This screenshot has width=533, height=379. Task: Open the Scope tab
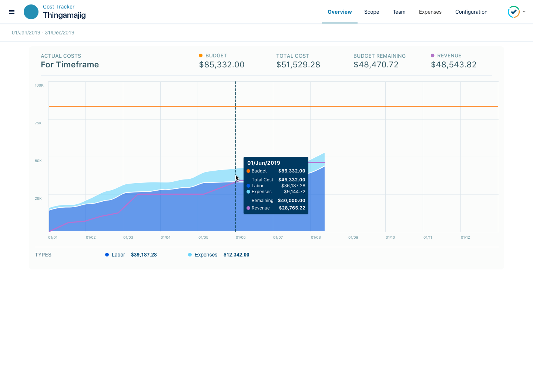pos(372,12)
